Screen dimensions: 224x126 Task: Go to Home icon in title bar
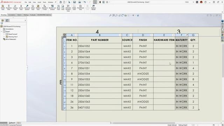(61, 2)
